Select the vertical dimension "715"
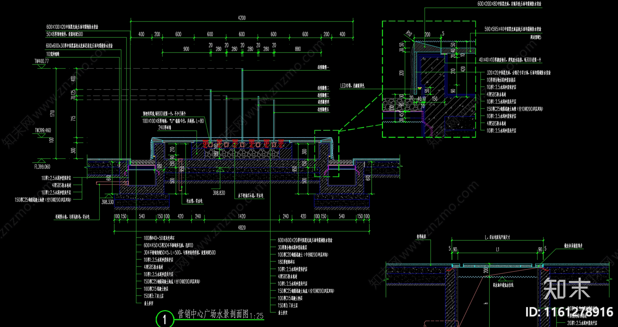 73,118
